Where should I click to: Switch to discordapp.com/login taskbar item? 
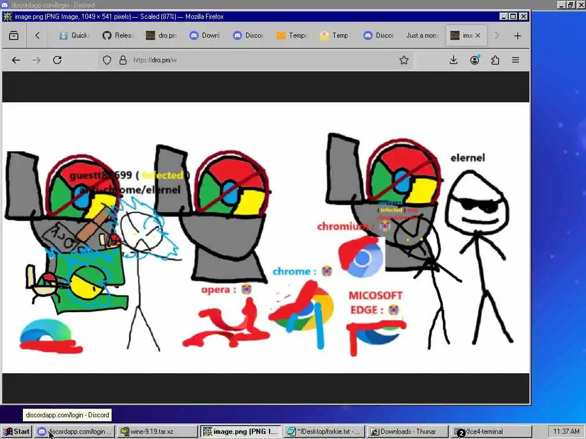coord(75,432)
